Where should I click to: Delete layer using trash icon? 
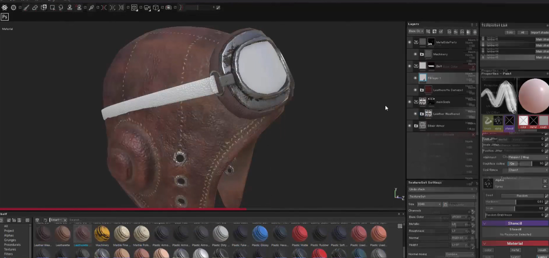click(x=475, y=32)
